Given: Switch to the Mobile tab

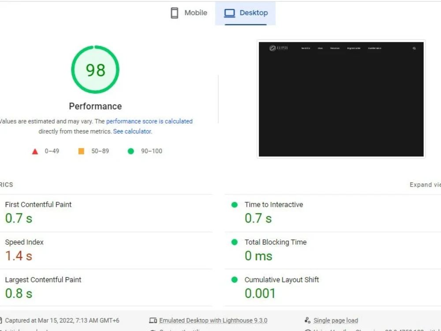Looking at the screenshot, I should pyautogui.click(x=189, y=13).
